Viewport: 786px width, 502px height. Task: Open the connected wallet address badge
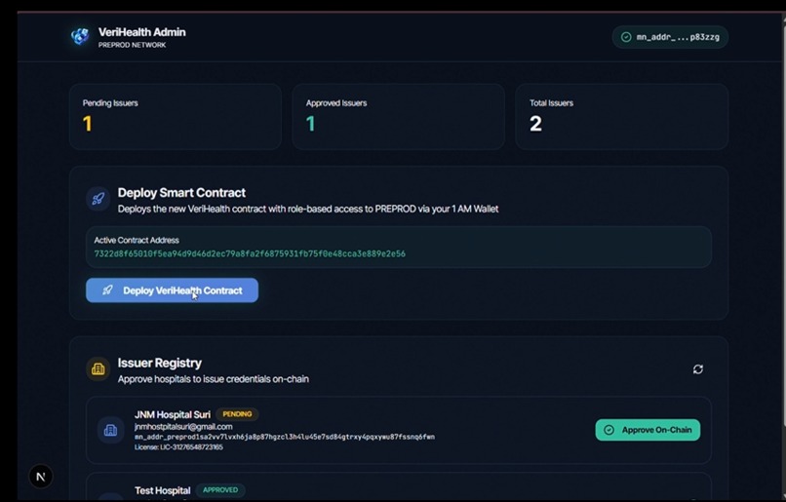(x=670, y=37)
